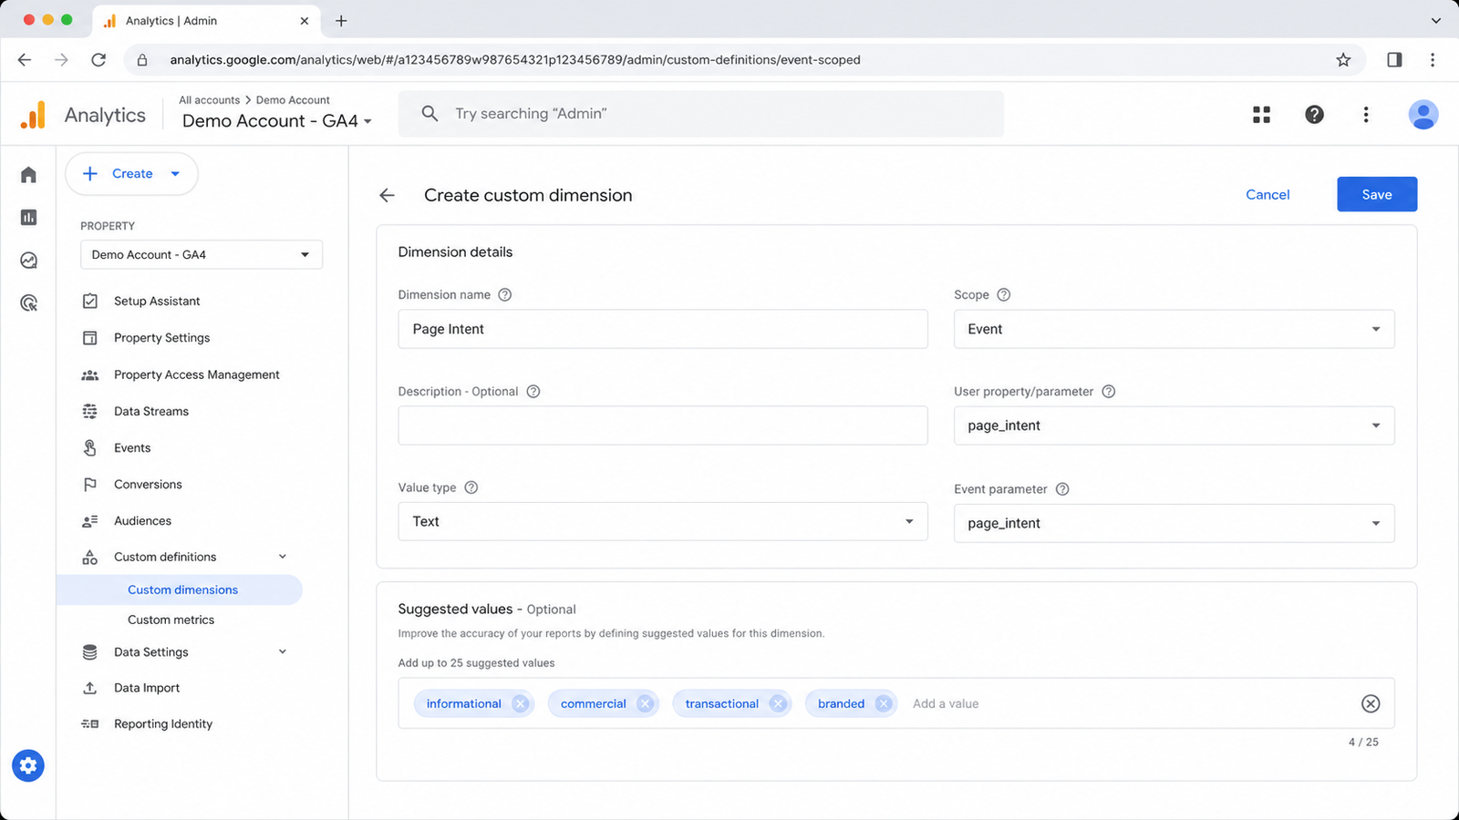
Task: Click the help icon next to Event parameter
Action: [1062, 489]
